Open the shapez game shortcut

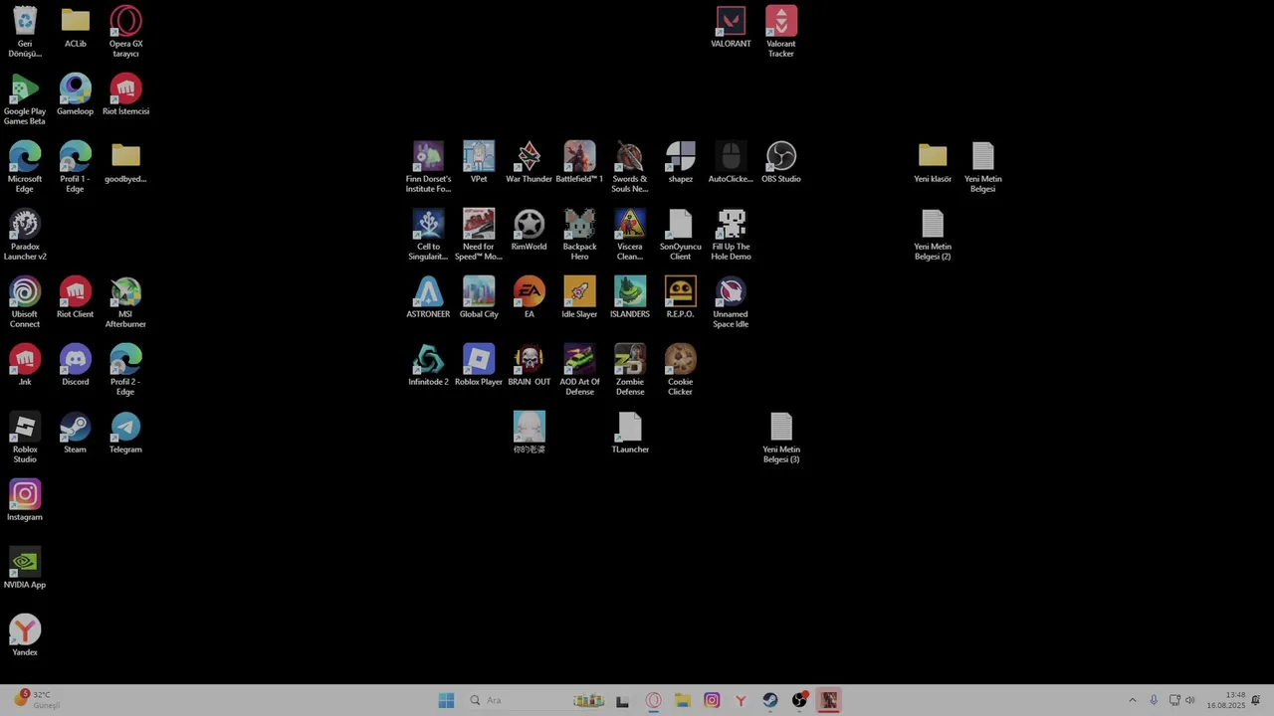click(x=680, y=157)
